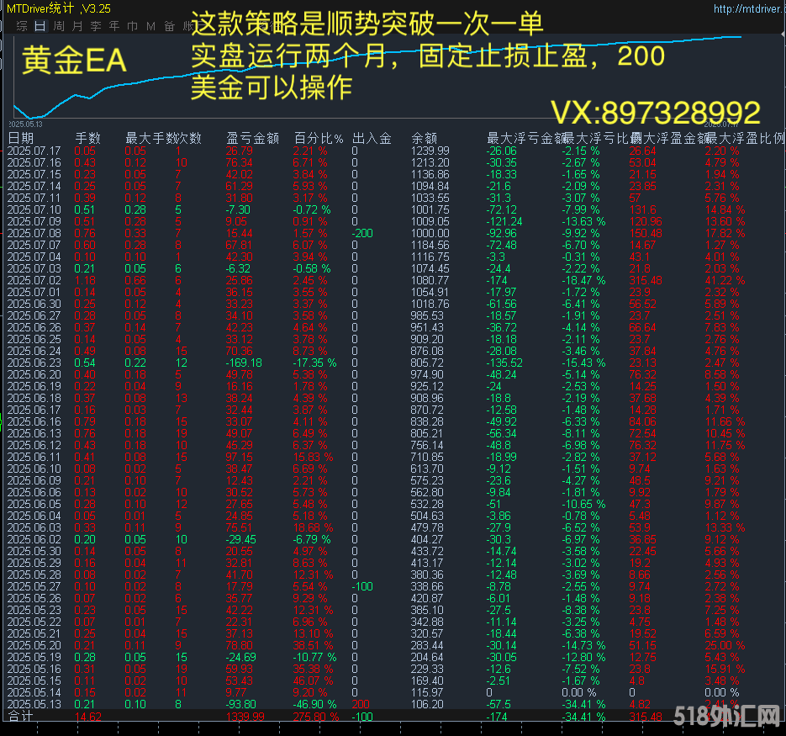Click the 2025.05.19 date cell
786x736 pixels.
(x=34, y=657)
